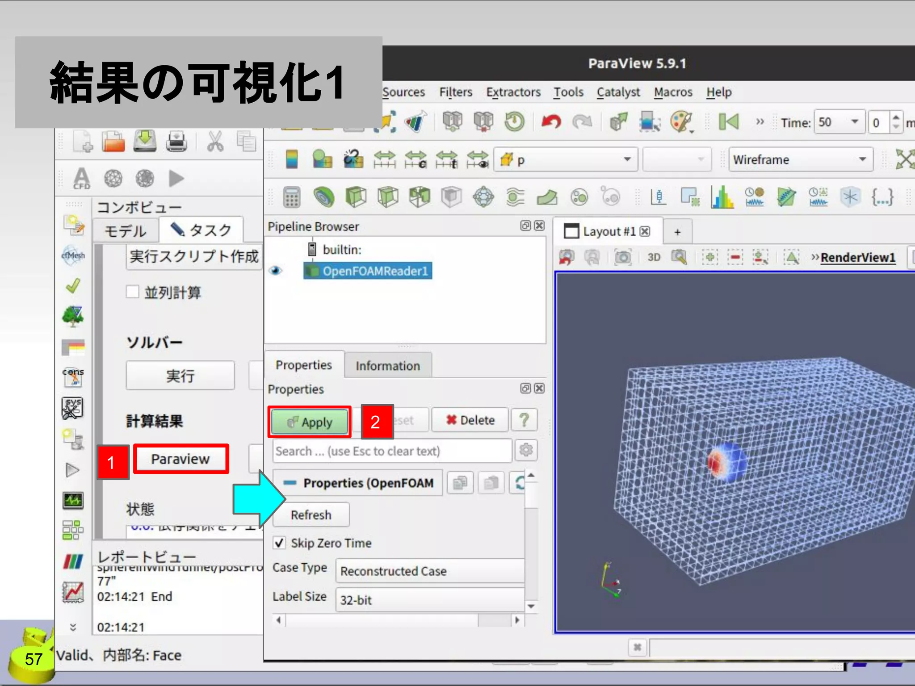Toggle the 並列計算 checkbox
The height and width of the screenshot is (686, 915).
132,292
